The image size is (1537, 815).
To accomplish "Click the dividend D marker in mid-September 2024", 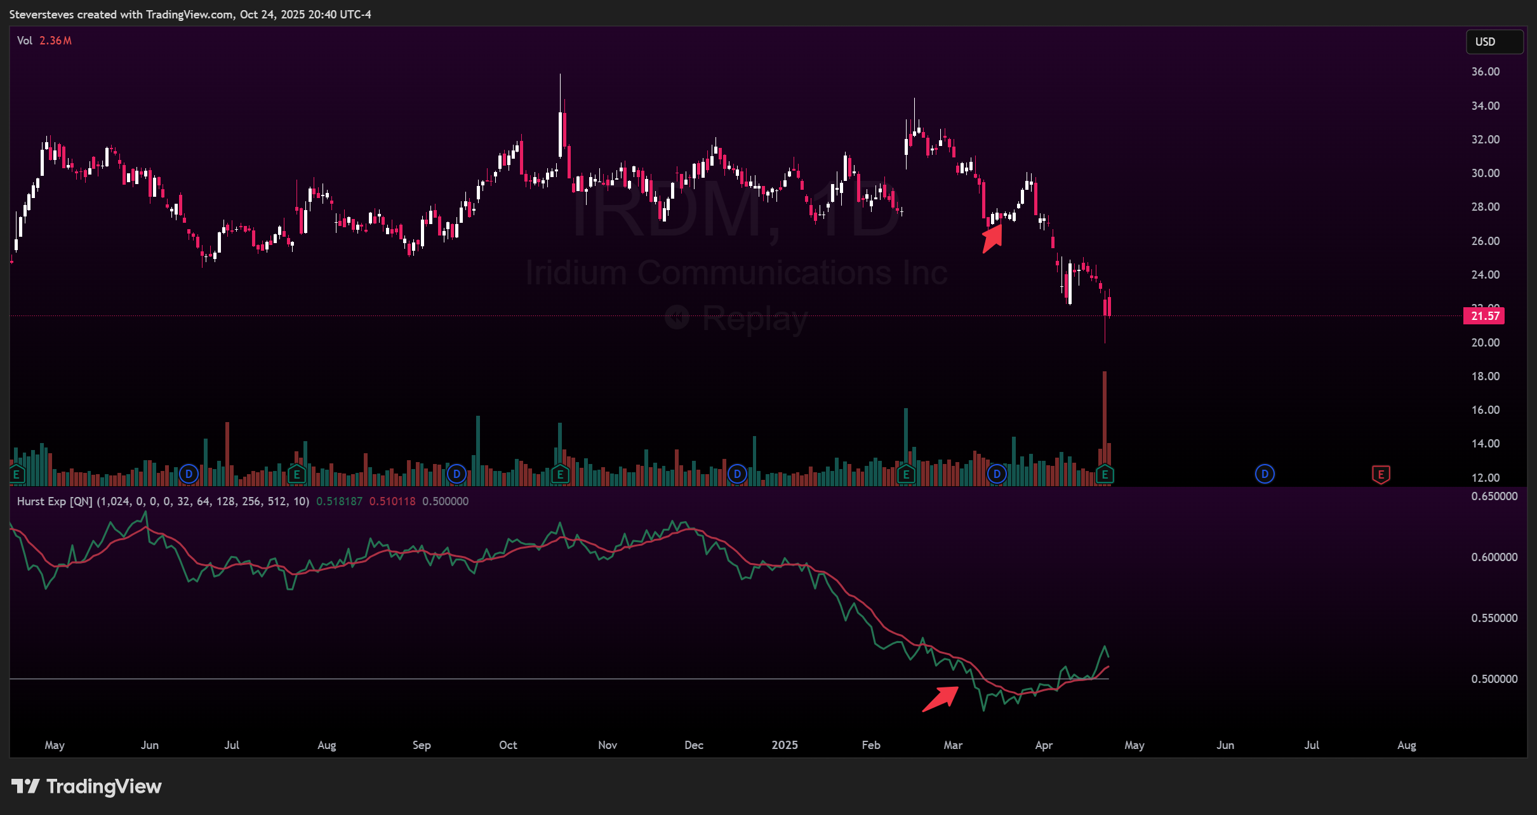I will (456, 474).
